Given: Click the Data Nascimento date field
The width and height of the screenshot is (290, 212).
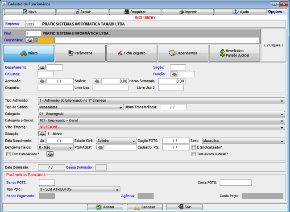Looking at the screenshot, I should coord(60,141).
